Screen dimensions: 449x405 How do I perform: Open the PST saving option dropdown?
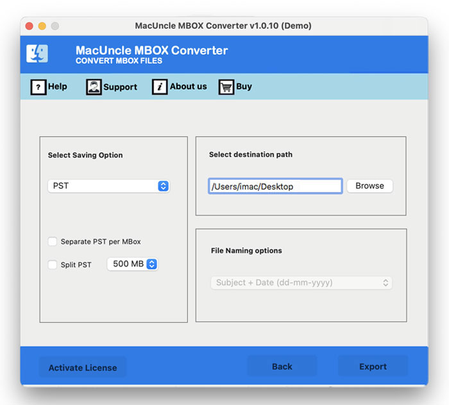[108, 186]
